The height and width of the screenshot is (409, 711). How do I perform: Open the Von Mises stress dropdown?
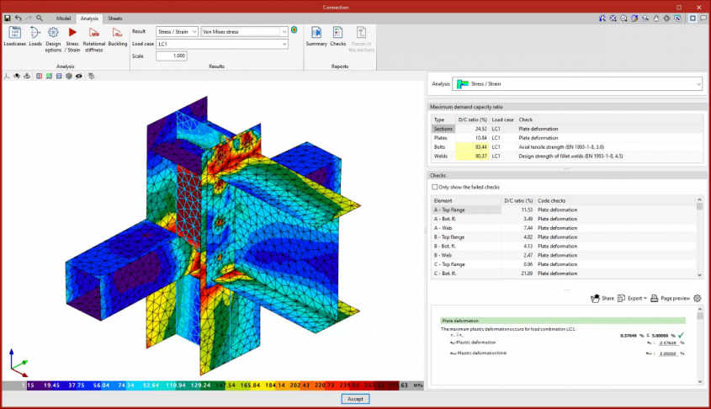(244, 32)
